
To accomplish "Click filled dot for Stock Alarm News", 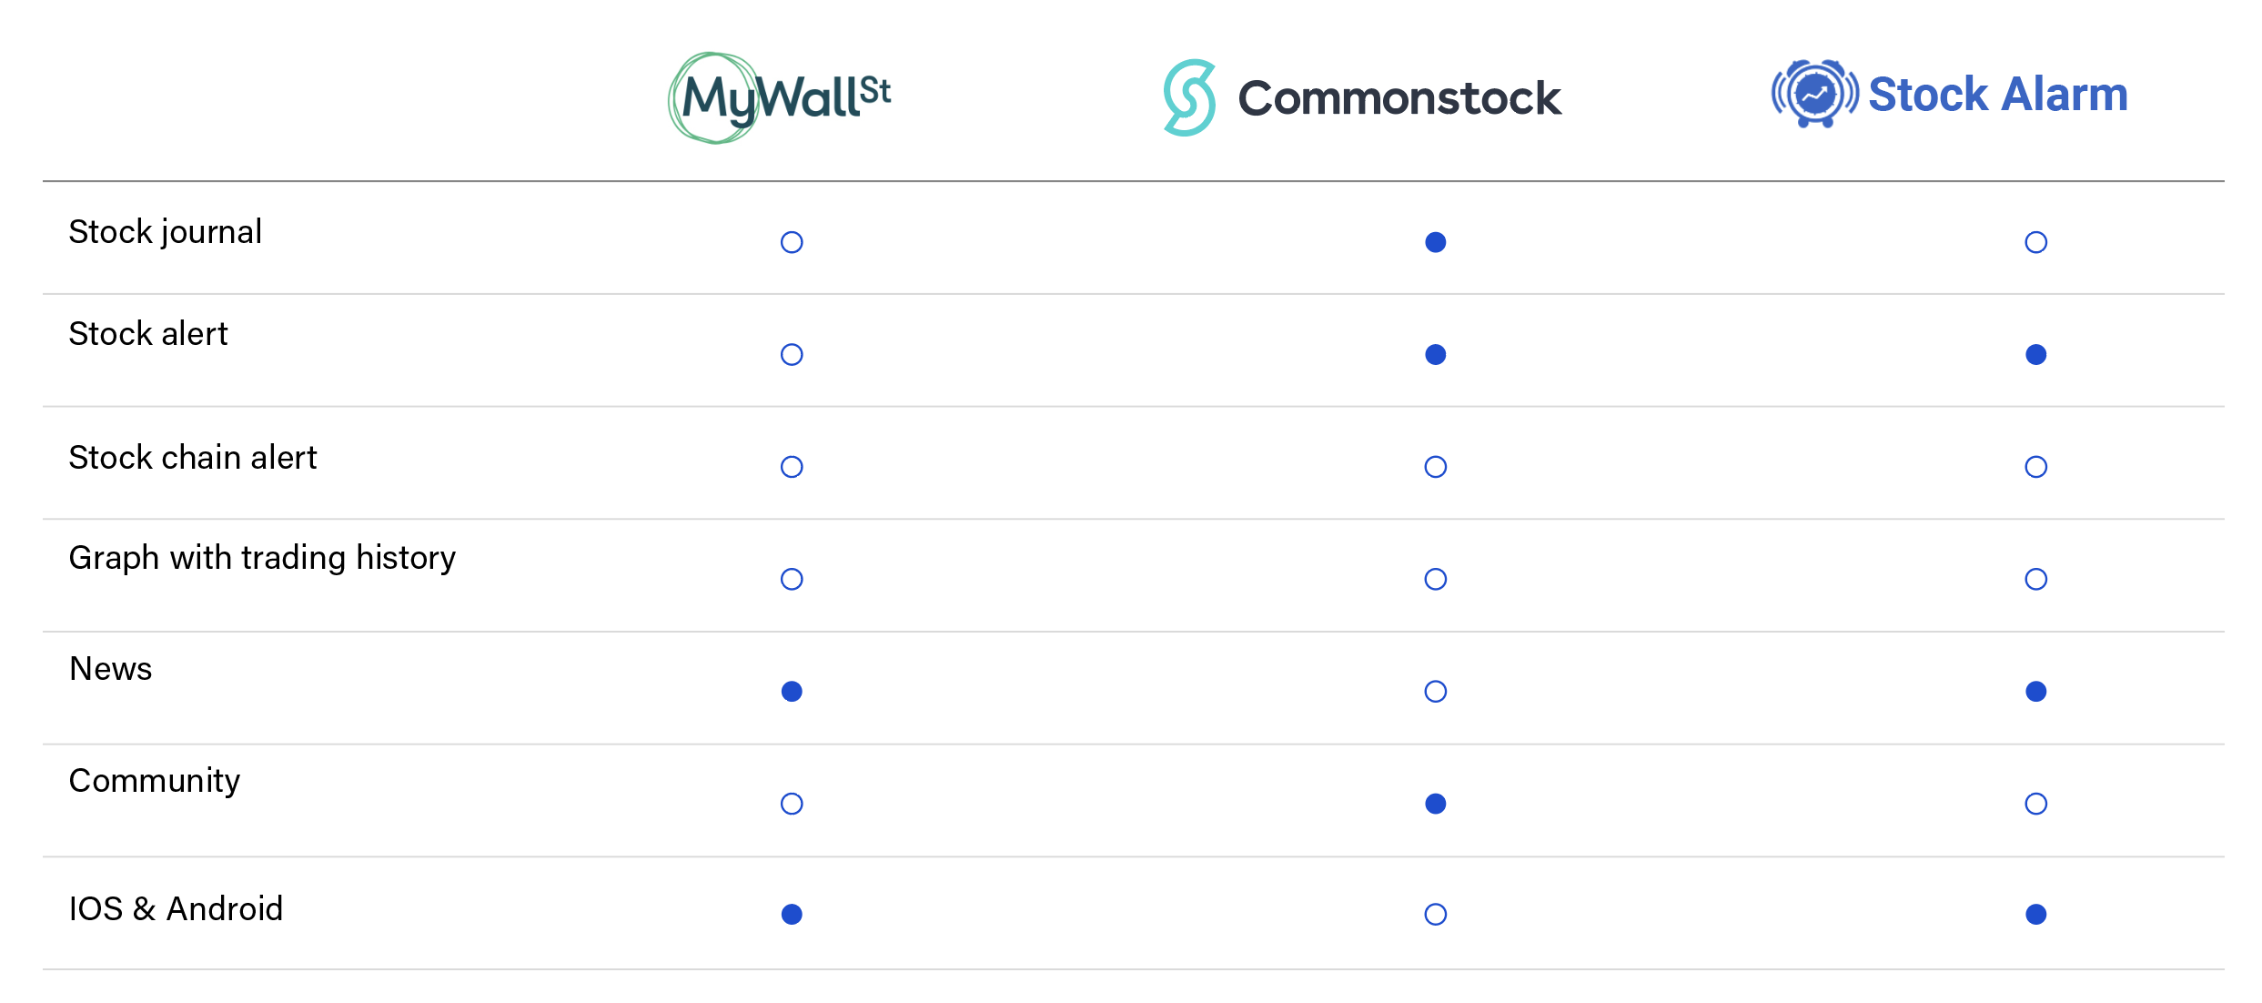I will (2036, 692).
